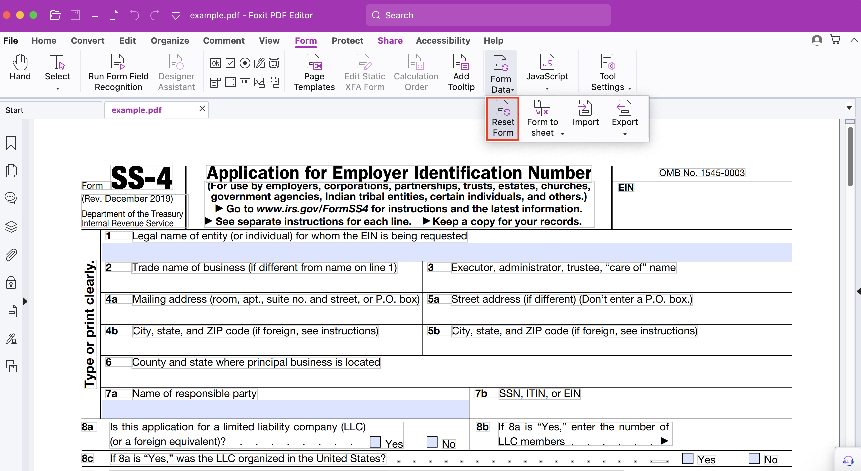Check No for line 8a LLC
Viewport: 861px width, 471px height.
(x=432, y=442)
